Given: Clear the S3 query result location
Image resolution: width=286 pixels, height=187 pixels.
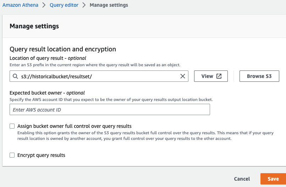Looking at the screenshot, I should tap(183, 76).
